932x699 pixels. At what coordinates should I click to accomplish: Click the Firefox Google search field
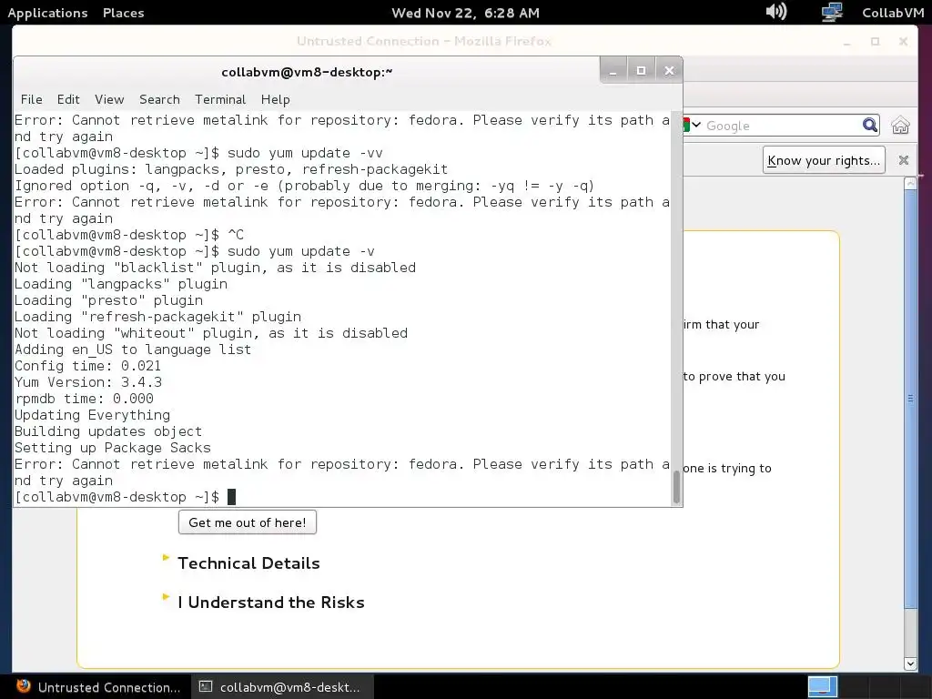point(782,126)
